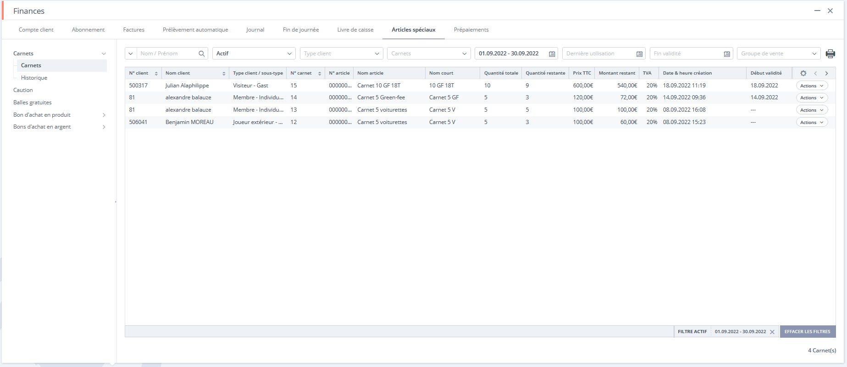Open the Carnets filter dropdown
Screen dimensions: 847x367
(x=429, y=54)
